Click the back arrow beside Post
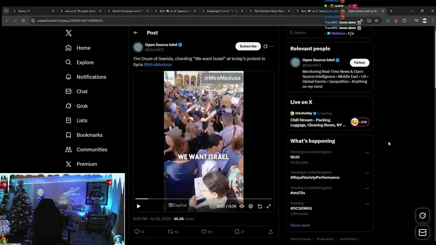Screen dimensions: 436x245 (x=136, y=33)
